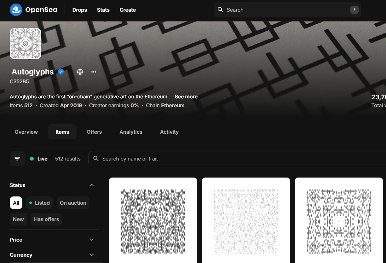Image resolution: width=386 pixels, height=263 pixels.
Task: Click the '512 results' count text
Action: pyautogui.click(x=68, y=159)
